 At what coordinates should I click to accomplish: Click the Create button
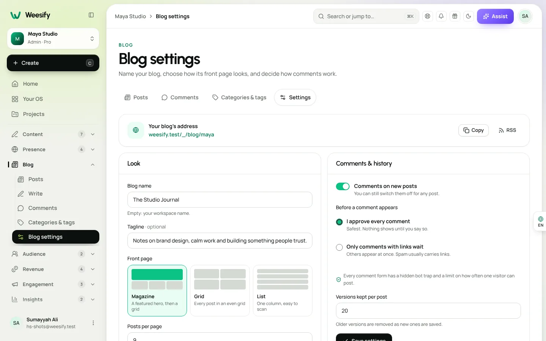pyautogui.click(x=53, y=63)
